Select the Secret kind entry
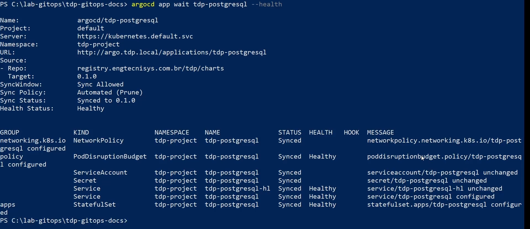530x229 pixels. point(85,180)
